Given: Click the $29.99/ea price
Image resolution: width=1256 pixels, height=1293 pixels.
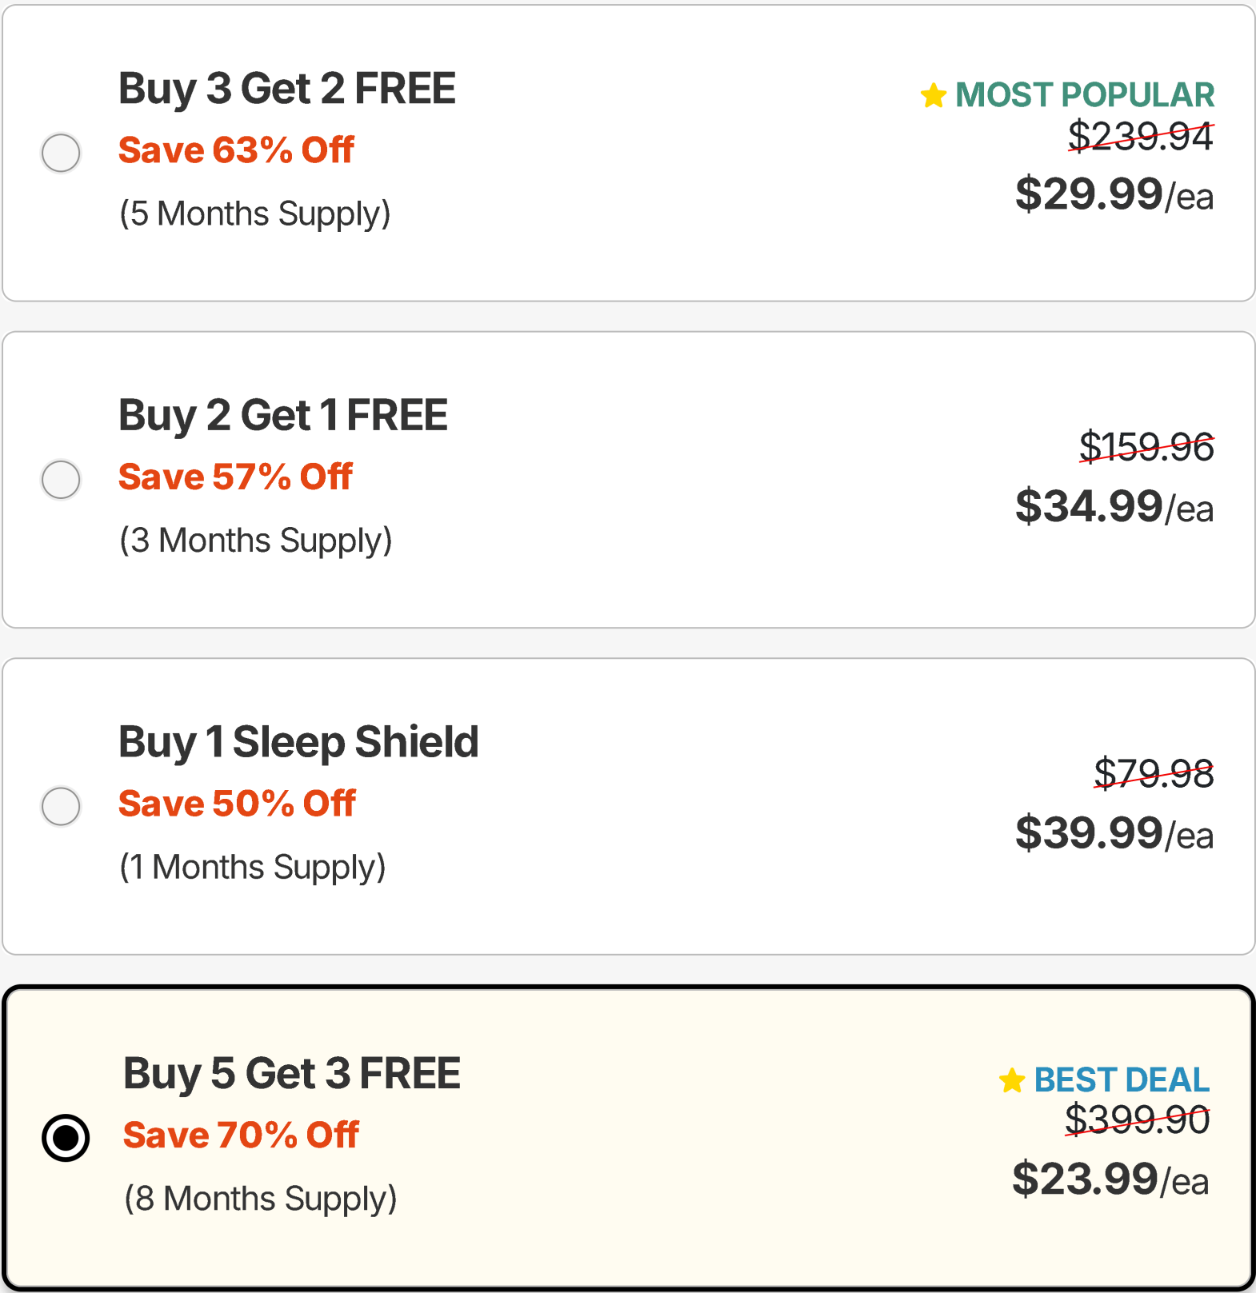Looking at the screenshot, I should click(1114, 195).
